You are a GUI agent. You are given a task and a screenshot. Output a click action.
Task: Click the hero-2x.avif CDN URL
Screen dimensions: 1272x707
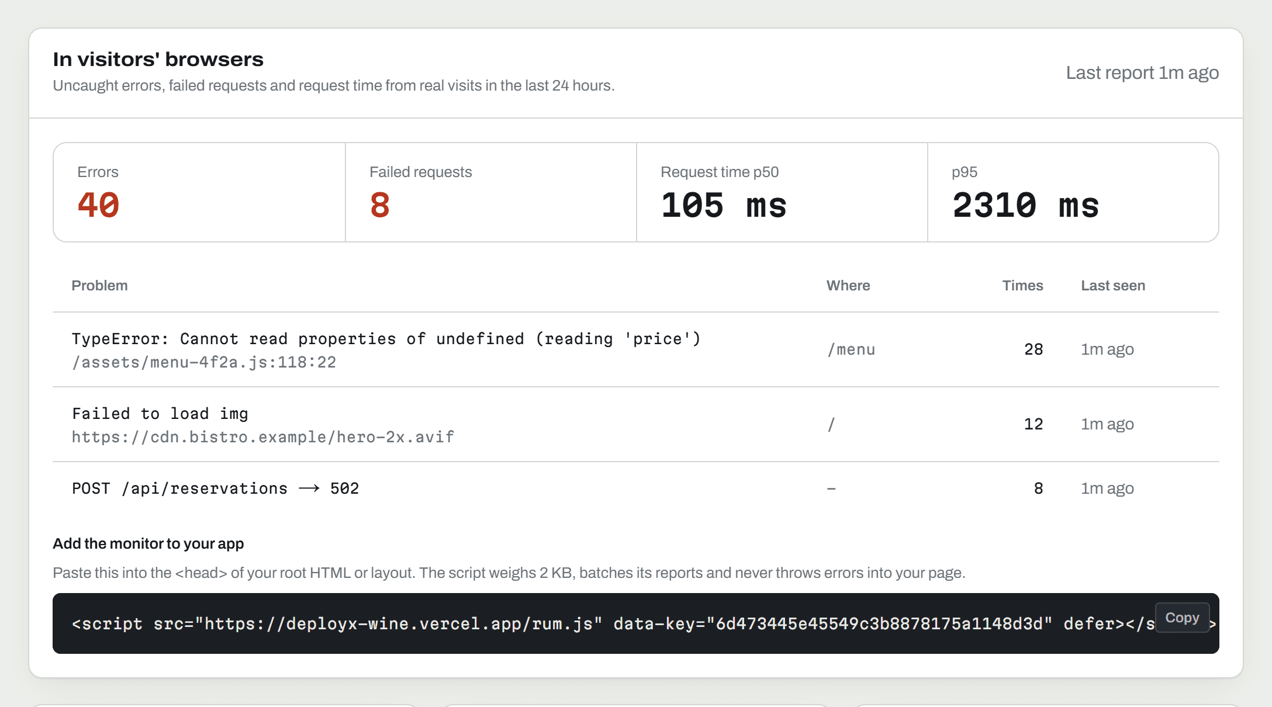coord(263,437)
